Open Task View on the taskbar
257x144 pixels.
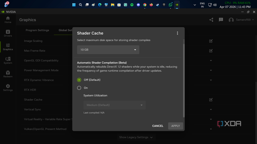[x=87, y=5]
